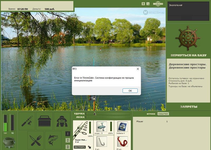Viewport: 211px width, 150px height.
Task: Click the Рыбаков на базе: 1 line
Action: click(x=179, y=83)
